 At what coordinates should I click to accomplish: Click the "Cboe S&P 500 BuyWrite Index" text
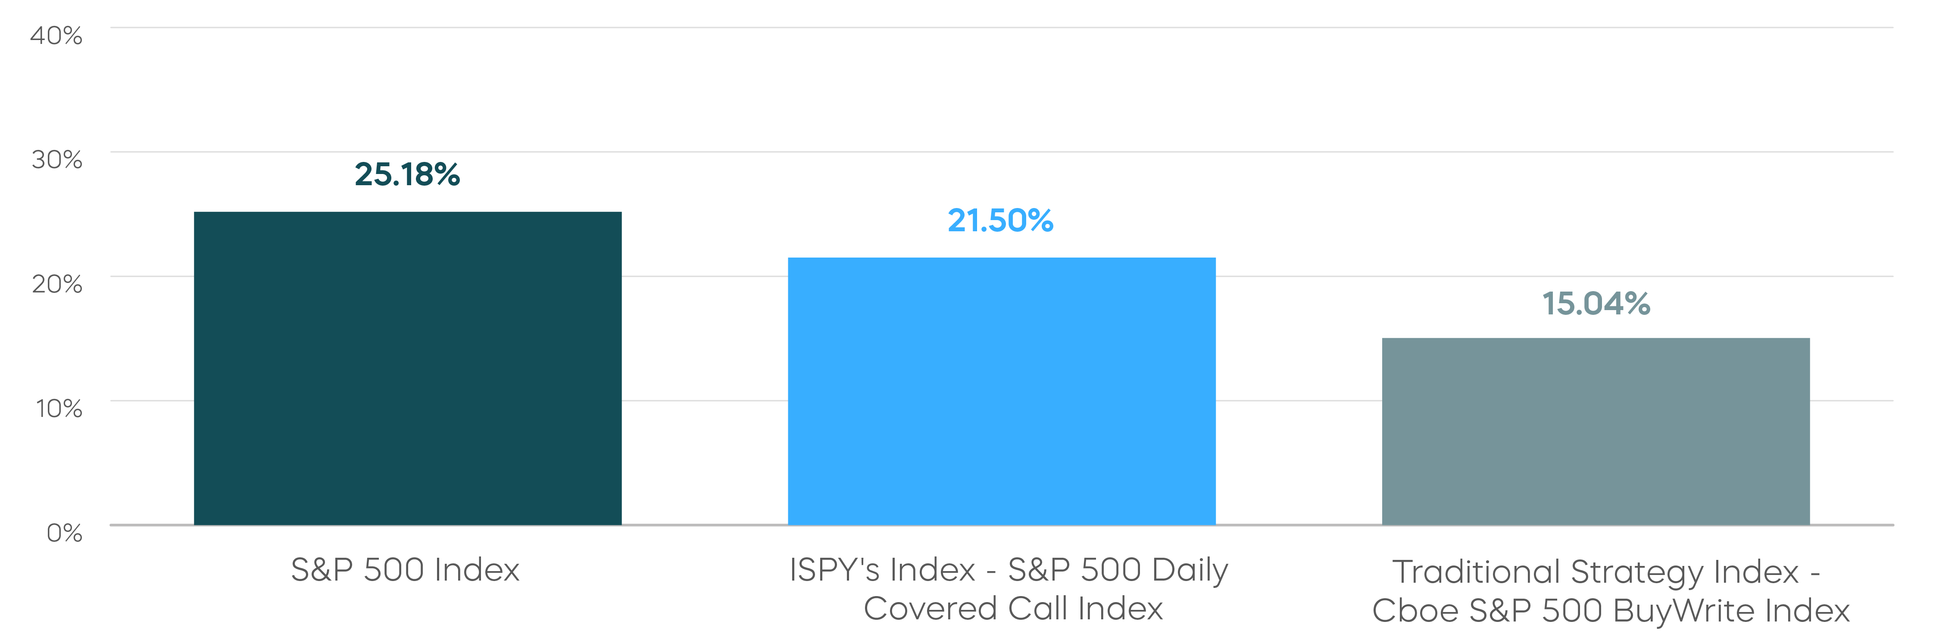[x=1610, y=611]
